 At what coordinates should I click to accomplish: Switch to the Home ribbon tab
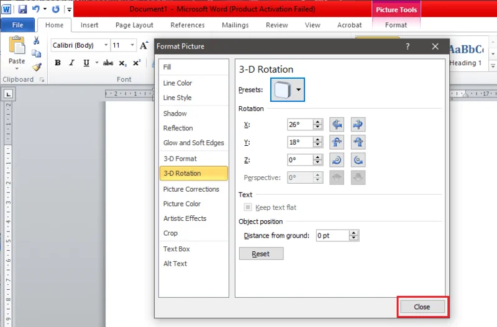pyautogui.click(x=54, y=25)
